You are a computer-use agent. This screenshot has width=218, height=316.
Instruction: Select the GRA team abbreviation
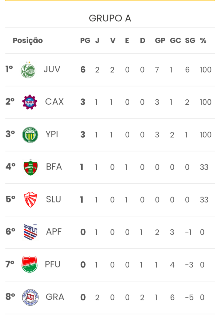(x=55, y=297)
